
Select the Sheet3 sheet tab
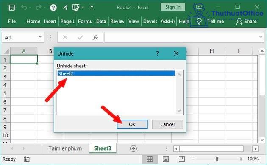(103, 148)
